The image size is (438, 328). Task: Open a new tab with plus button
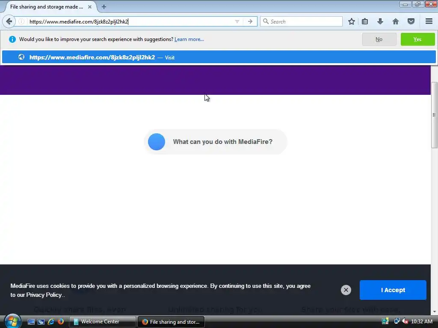pos(104,7)
